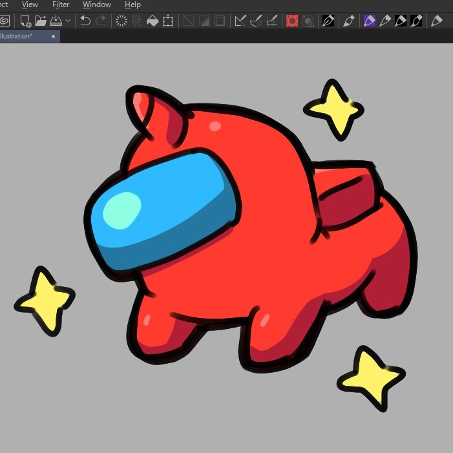Click the Scale/Rotate transform icon
453x453 pixels.
pos(168,21)
